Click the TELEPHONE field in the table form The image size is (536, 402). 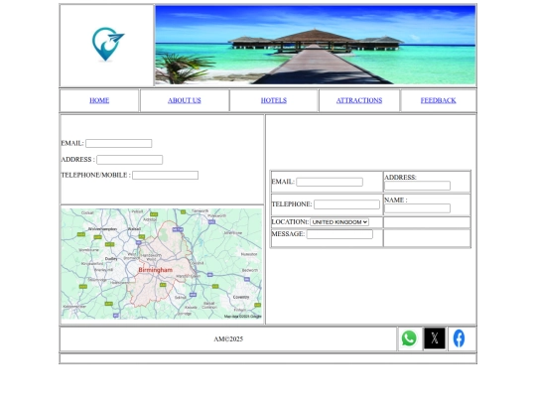(346, 204)
